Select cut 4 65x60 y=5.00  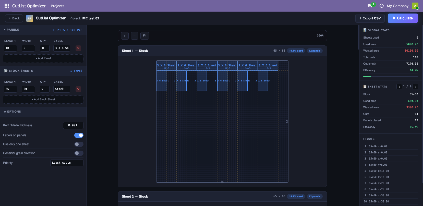(x=391, y=165)
